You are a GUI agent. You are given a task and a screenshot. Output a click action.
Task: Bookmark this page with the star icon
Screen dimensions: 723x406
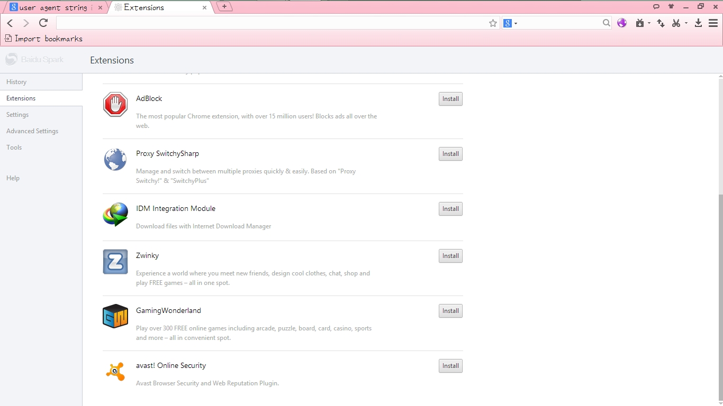pyautogui.click(x=493, y=23)
